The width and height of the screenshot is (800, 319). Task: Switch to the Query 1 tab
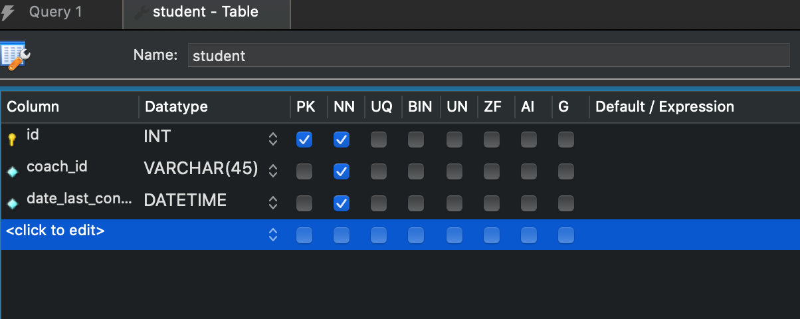point(56,13)
